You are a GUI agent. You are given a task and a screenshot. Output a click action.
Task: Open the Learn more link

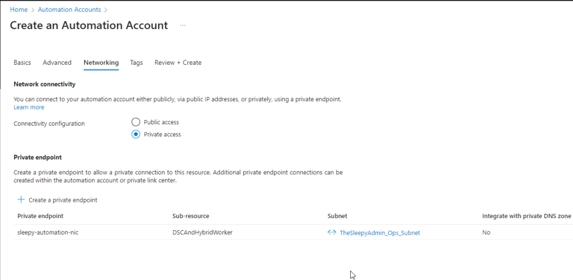coord(29,107)
